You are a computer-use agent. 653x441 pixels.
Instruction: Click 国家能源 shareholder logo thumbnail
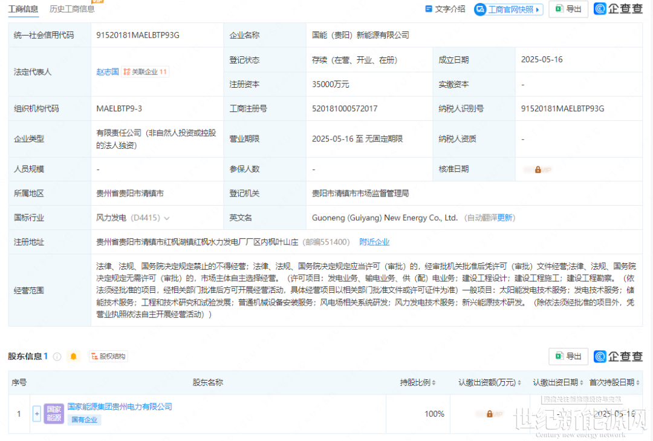(x=54, y=414)
